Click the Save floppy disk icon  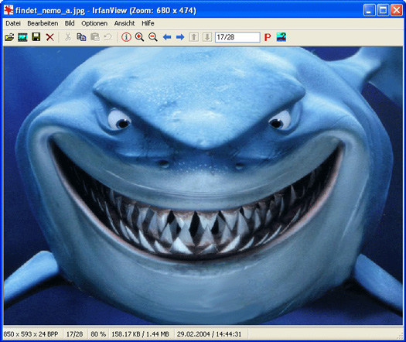coord(36,37)
